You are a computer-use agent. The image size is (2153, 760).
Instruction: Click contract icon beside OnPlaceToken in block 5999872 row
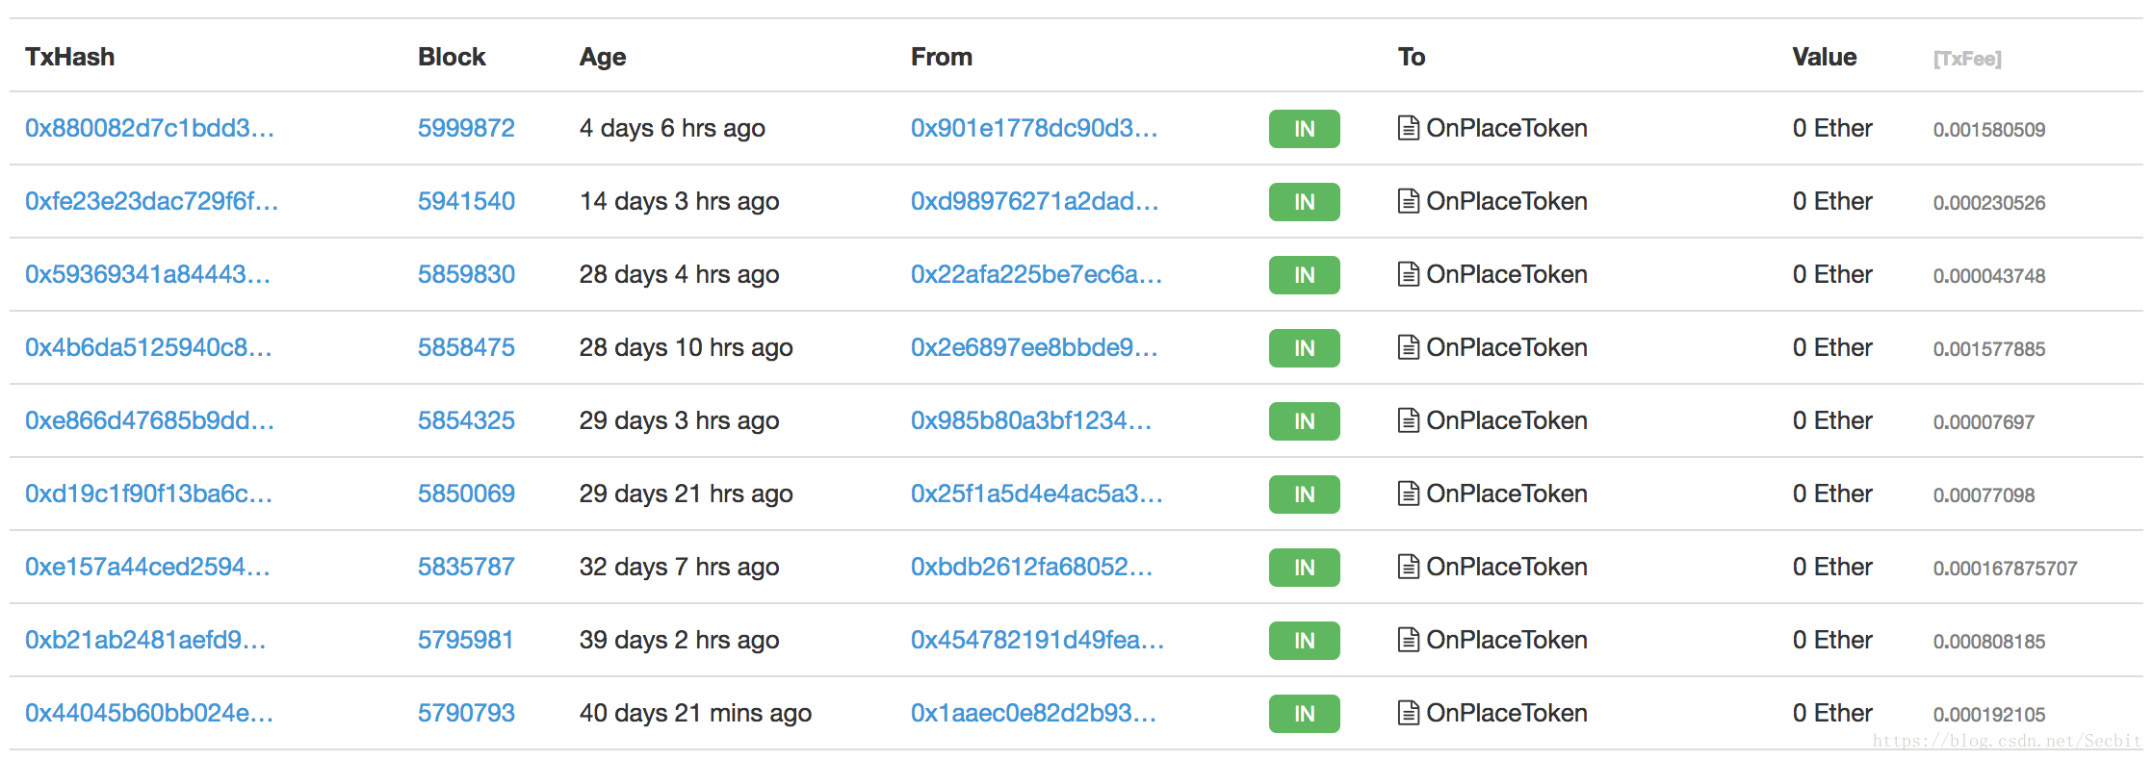click(1408, 128)
